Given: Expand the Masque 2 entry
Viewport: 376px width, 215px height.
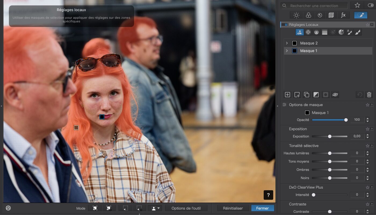Looking at the screenshot, I should pyautogui.click(x=287, y=43).
